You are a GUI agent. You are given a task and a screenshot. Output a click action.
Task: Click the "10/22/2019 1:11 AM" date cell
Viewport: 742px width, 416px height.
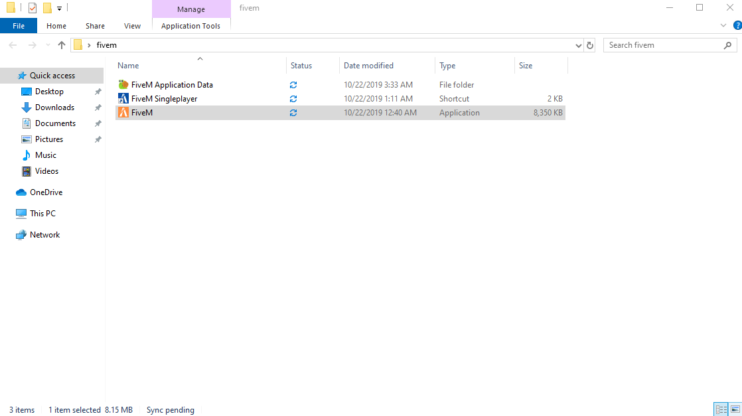point(378,98)
